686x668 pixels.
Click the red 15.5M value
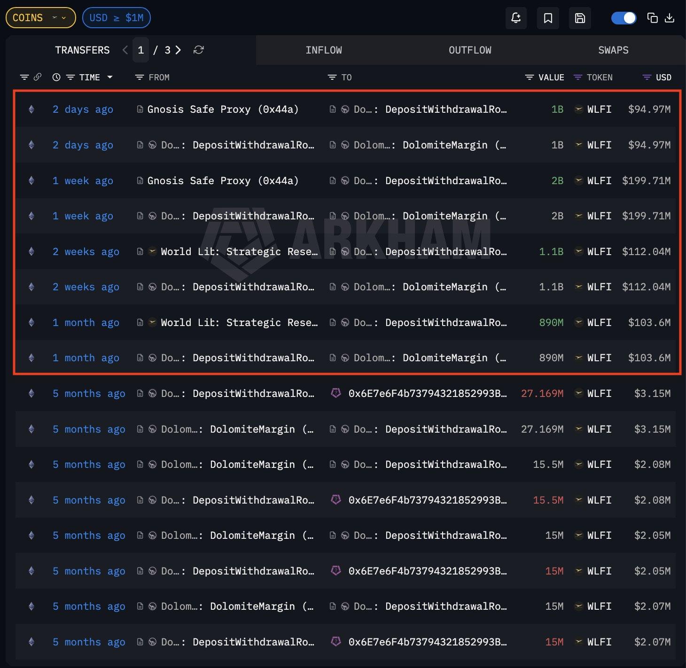[548, 500]
